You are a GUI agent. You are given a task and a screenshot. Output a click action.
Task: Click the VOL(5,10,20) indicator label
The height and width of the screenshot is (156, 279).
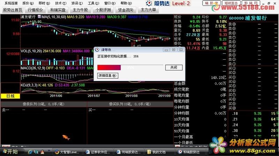pos(31,51)
